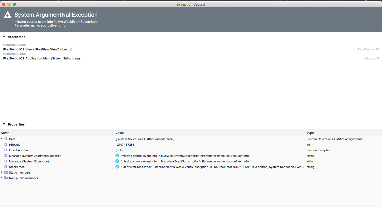Select the HResult value -2147467261
The height and width of the screenshot is (207, 382).
click(125, 145)
